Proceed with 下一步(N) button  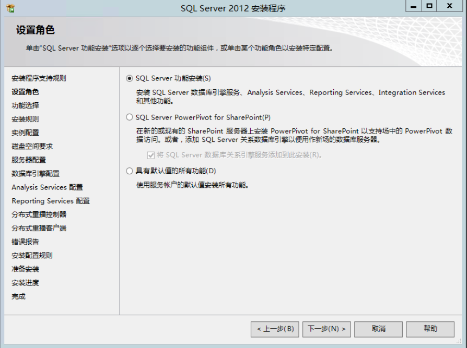pos(326,329)
